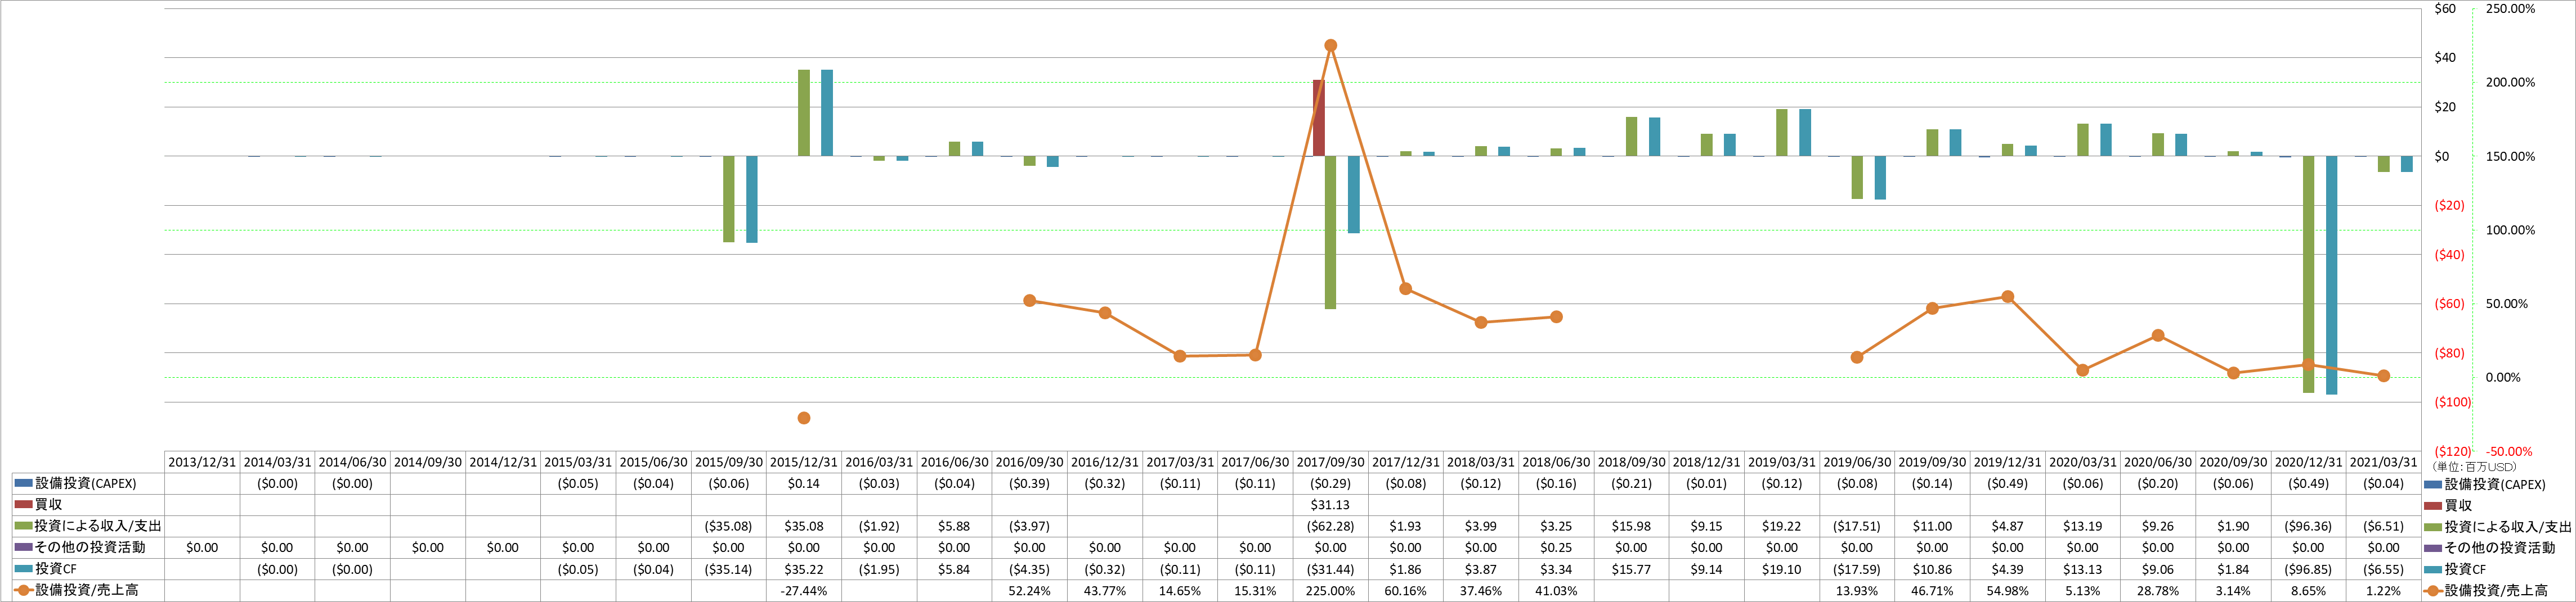Click the $35.22 投資CF cell

tap(804, 569)
